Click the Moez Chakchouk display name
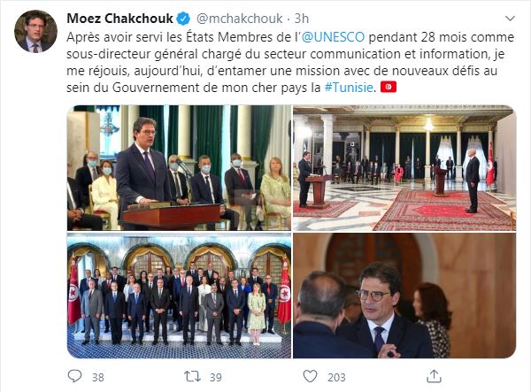The height and width of the screenshot is (392, 531). click(119, 19)
